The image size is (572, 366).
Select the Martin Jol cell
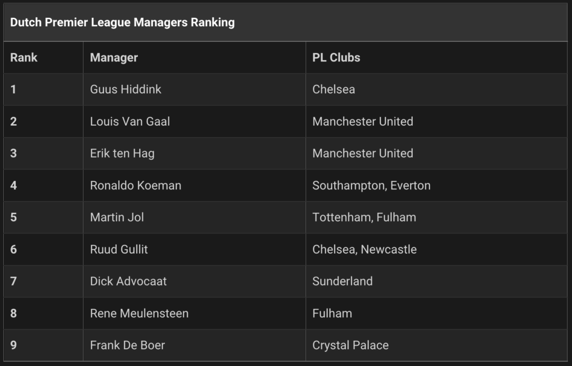click(x=194, y=217)
